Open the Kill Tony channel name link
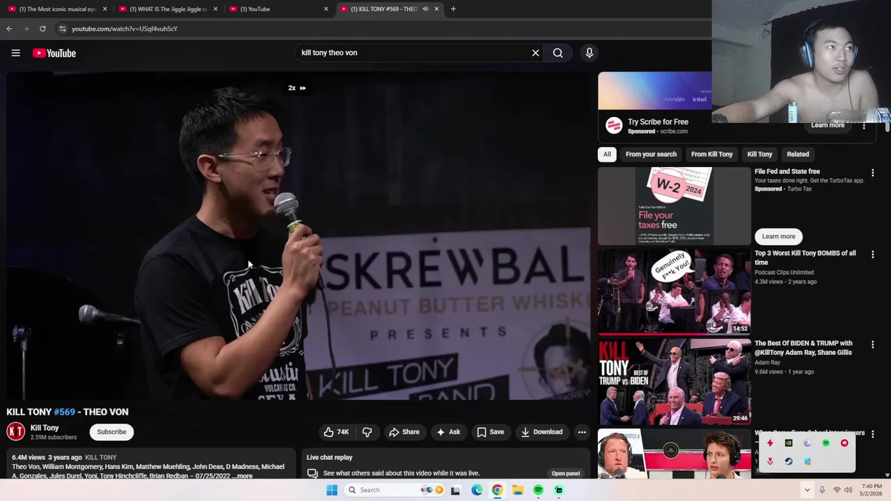891x501 pixels. tap(45, 428)
